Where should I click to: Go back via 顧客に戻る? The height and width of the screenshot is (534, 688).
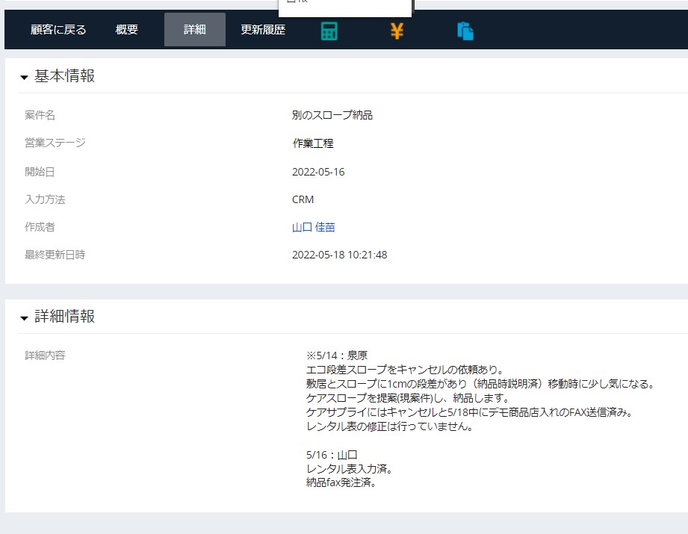pyautogui.click(x=58, y=30)
